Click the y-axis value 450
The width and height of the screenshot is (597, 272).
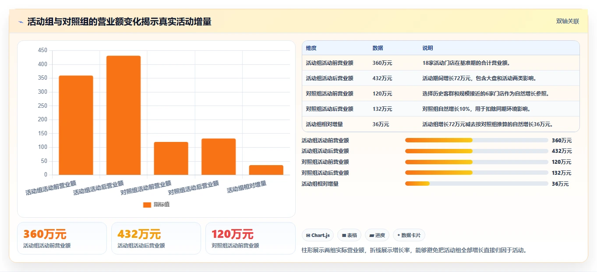click(x=42, y=50)
